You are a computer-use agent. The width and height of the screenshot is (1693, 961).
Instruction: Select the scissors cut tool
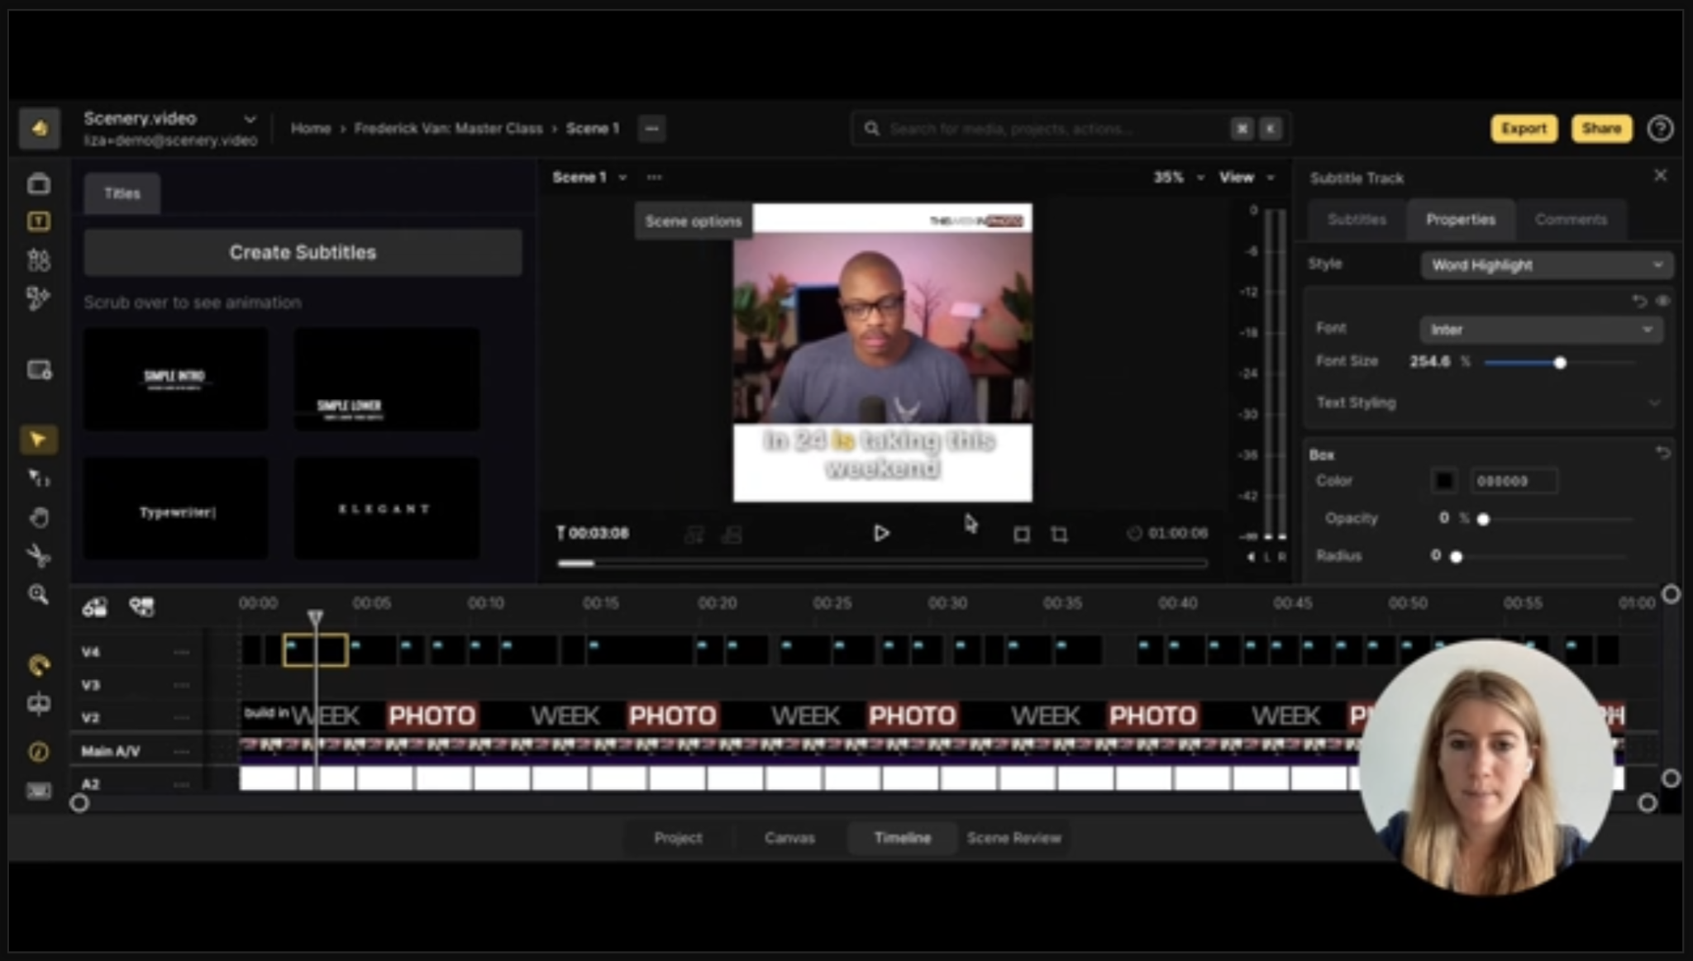click(x=38, y=556)
